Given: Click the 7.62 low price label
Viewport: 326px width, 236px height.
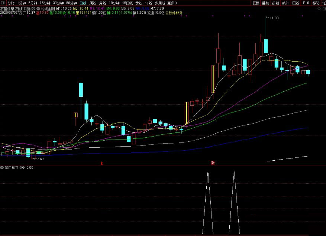Looking at the screenshot, I should click(40, 159).
